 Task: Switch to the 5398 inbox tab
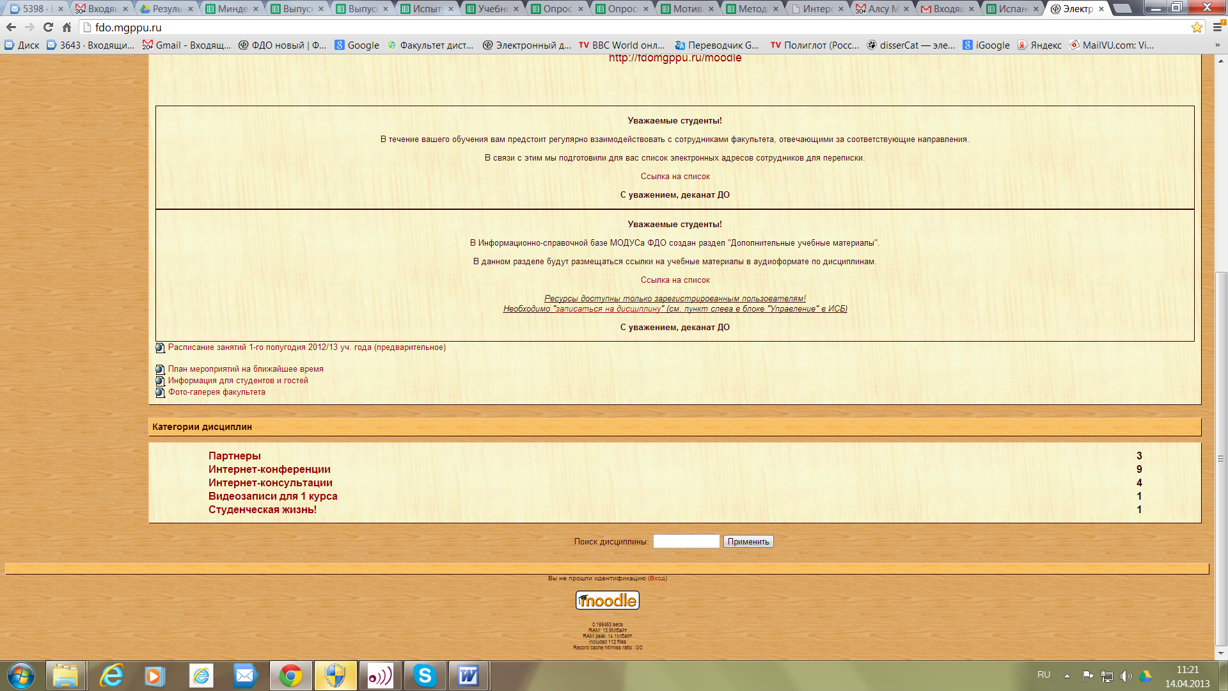tap(36, 9)
